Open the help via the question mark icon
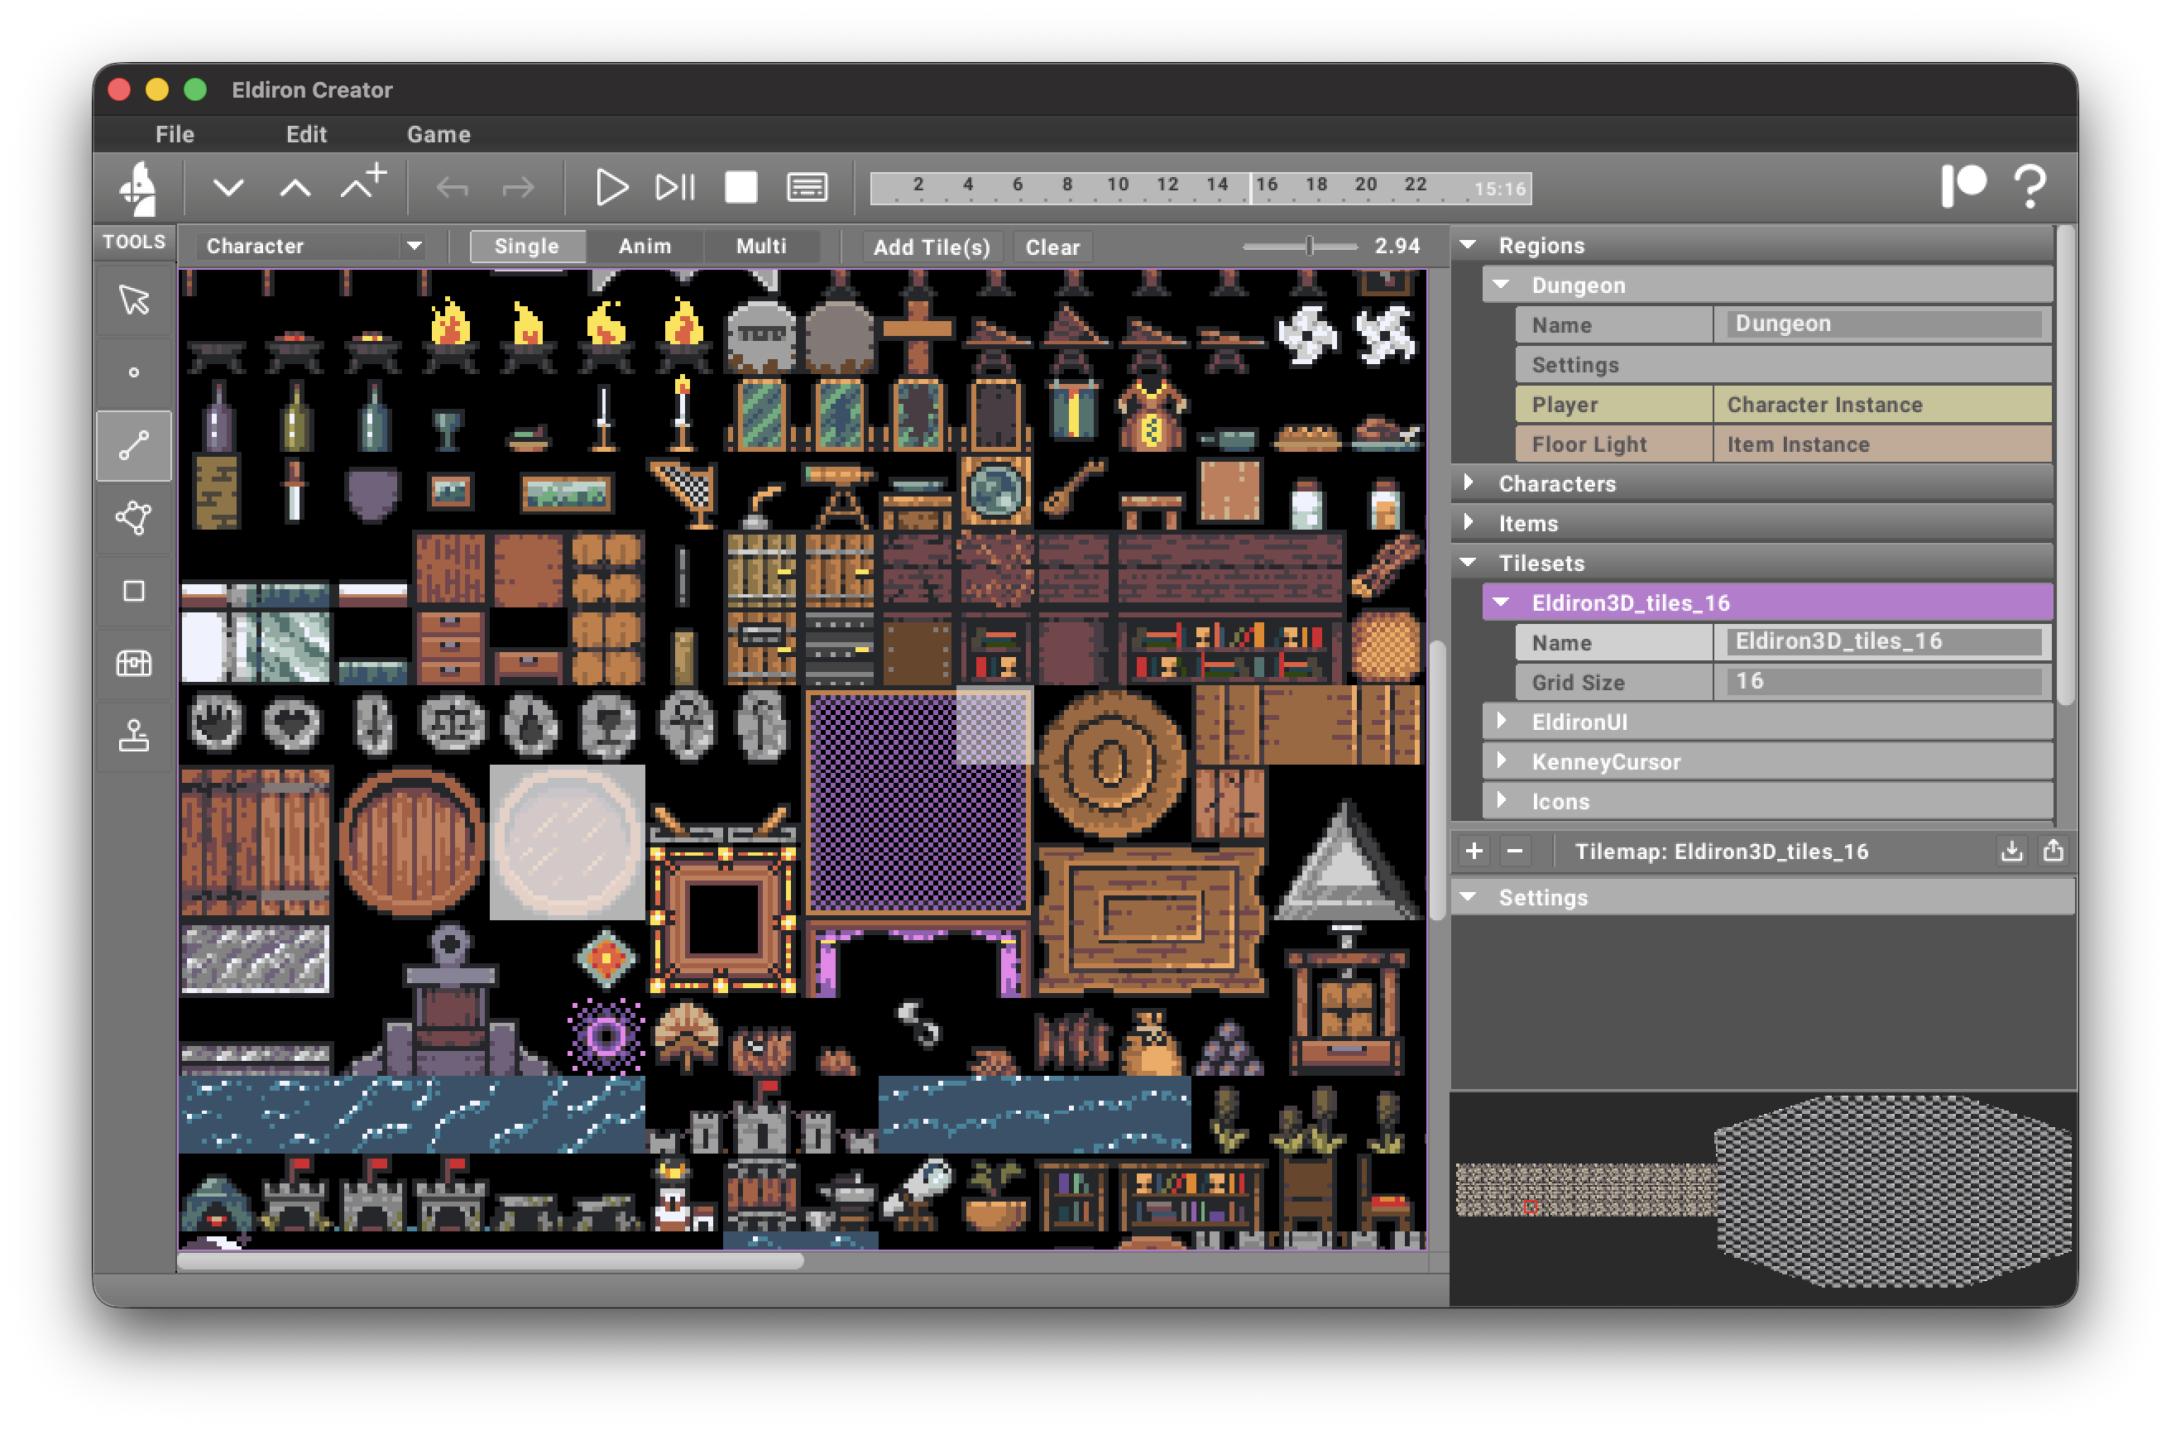 pyautogui.click(x=2031, y=186)
